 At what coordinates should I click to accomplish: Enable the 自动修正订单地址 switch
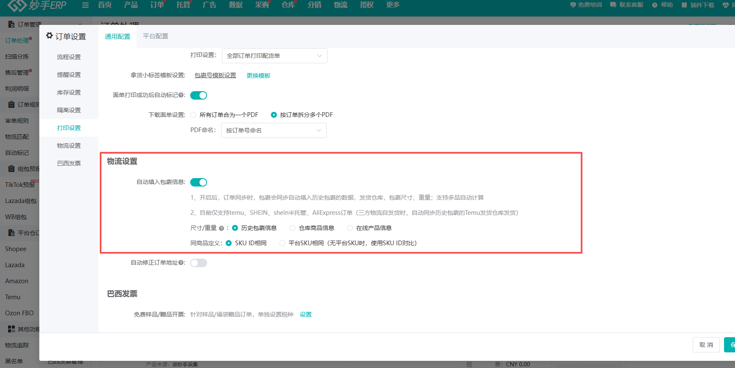(x=199, y=263)
